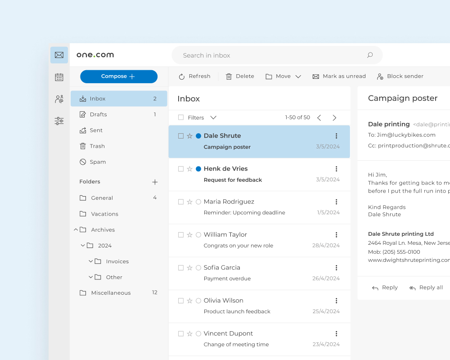Viewport: 450px width, 360px height.
Task: Click the Search in inbox field
Action: pos(277,55)
